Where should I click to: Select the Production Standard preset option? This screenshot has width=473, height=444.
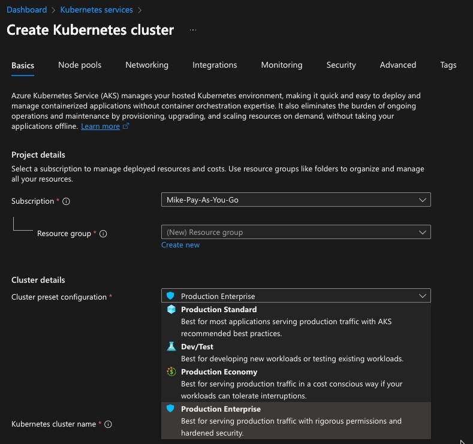[x=296, y=321]
